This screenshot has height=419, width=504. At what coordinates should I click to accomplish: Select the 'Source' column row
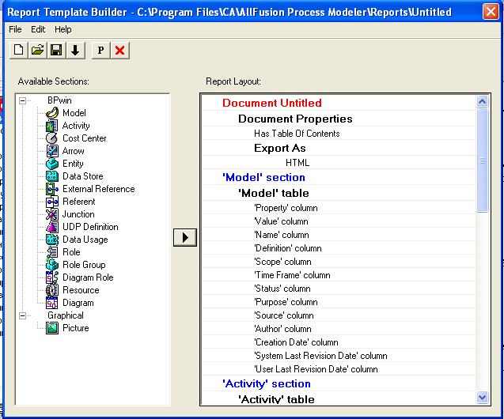point(339,315)
